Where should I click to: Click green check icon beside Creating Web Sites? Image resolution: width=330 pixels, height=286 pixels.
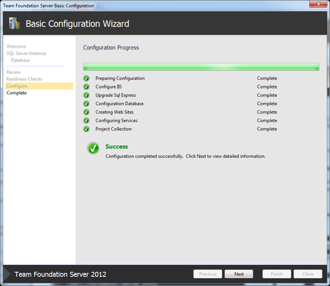86,112
